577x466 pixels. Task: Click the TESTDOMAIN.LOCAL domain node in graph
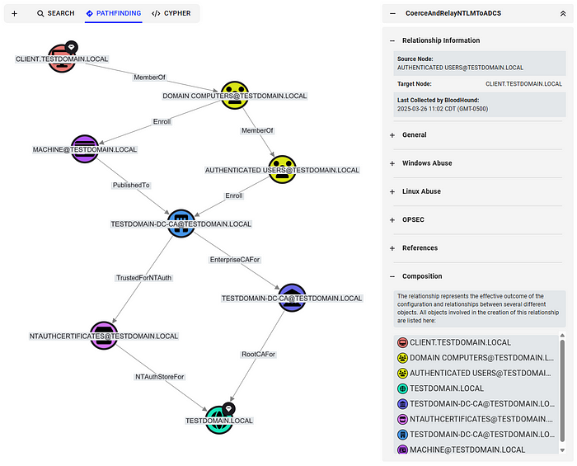coord(219,420)
